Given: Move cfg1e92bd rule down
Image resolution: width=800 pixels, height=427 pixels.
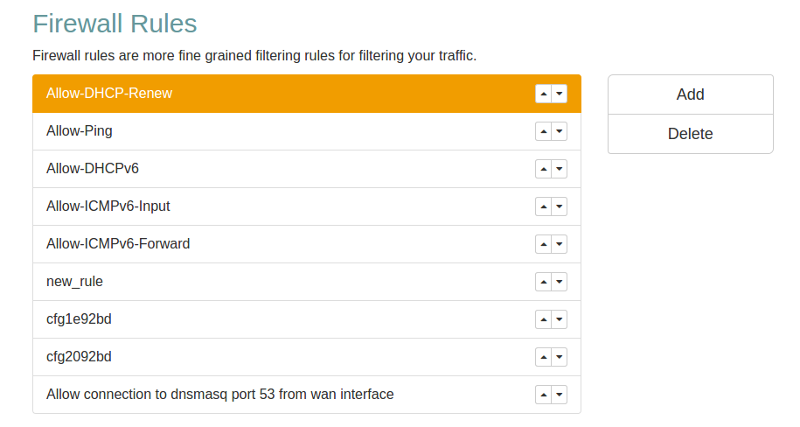Looking at the screenshot, I should (x=560, y=319).
